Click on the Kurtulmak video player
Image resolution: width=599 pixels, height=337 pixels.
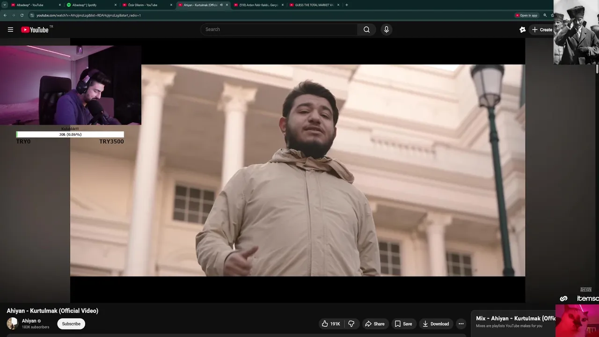click(x=298, y=170)
